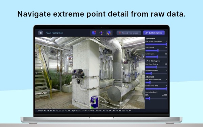Expand the left side panel chevron

coord(37,73)
